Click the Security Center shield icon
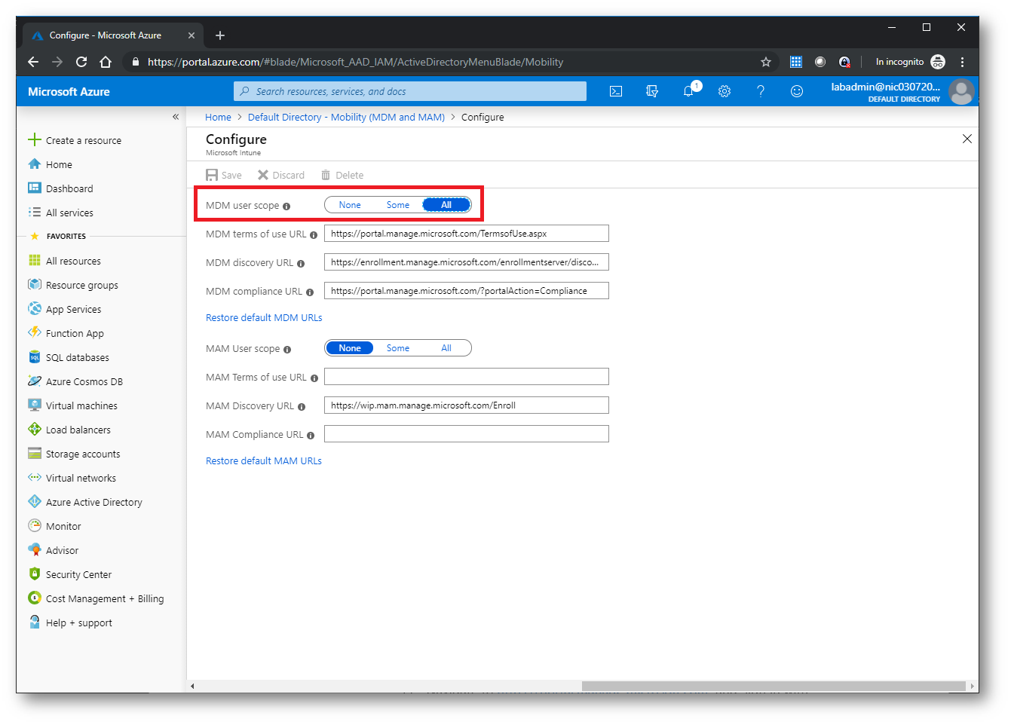1011x725 pixels. [x=34, y=574]
